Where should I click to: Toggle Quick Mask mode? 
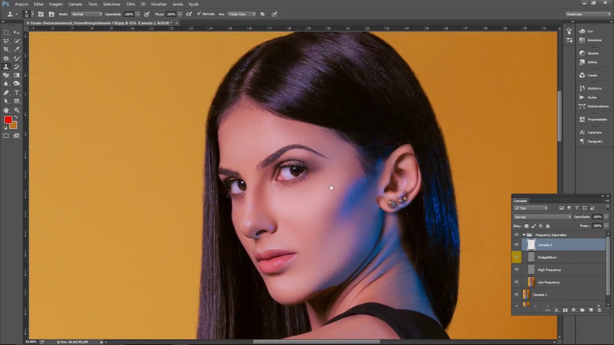click(6, 136)
